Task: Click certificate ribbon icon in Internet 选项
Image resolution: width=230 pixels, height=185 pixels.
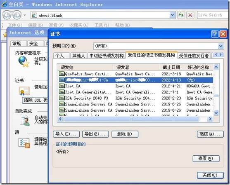Action: coord(24,91)
